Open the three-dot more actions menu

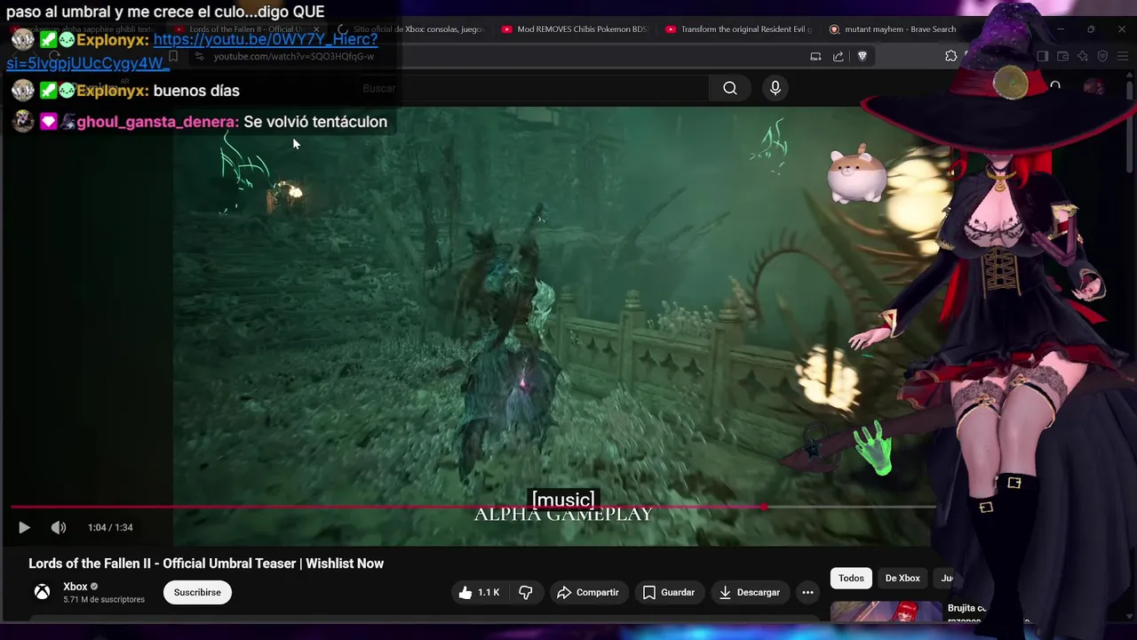point(807,592)
